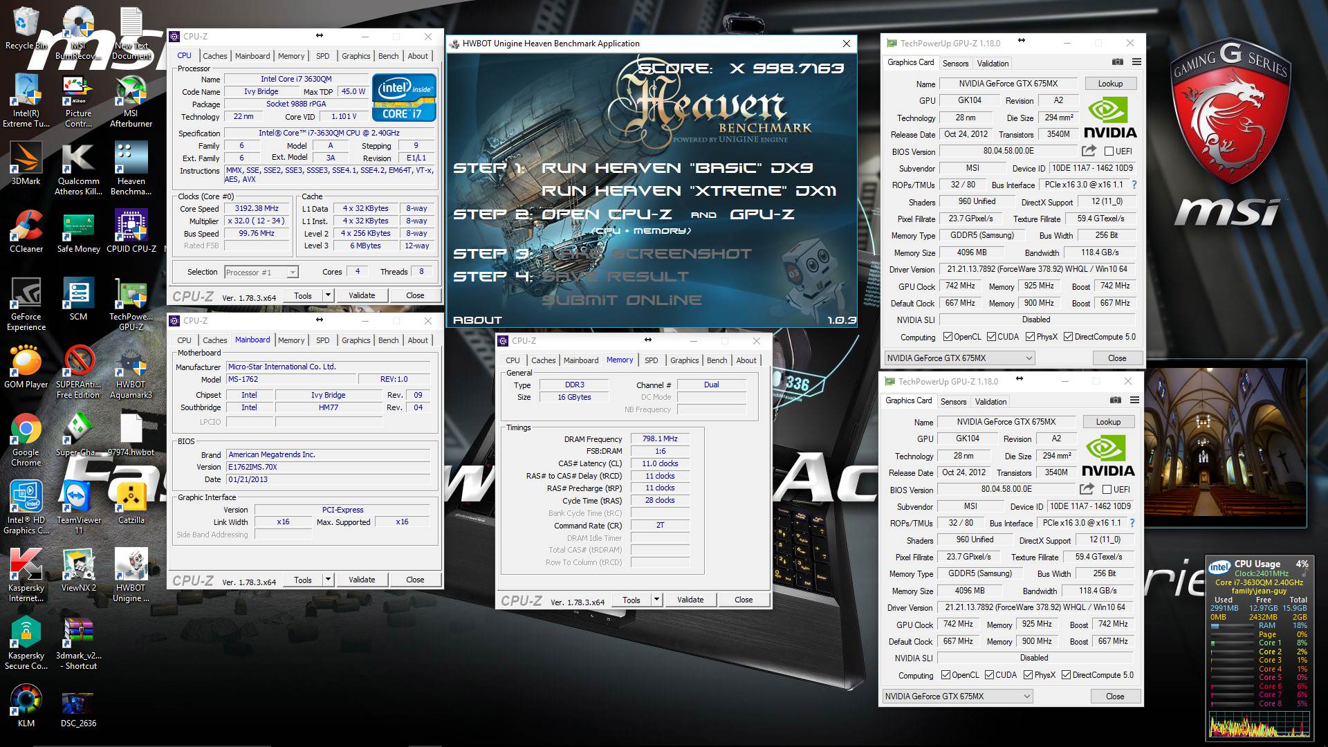The image size is (1328, 747).
Task: Launch CCleaner desktop shortcut
Action: [26, 232]
